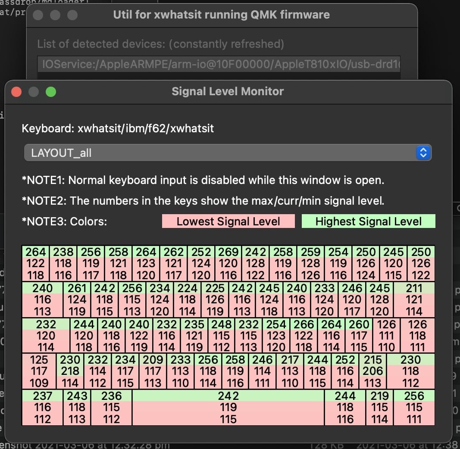Close the Signal Level Monitor window
Image resolution: width=460 pixels, height=449 pixels.
(16, 92)
